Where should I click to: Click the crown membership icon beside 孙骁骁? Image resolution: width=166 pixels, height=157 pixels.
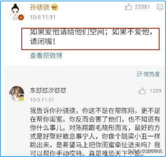[x=54, y=7]
